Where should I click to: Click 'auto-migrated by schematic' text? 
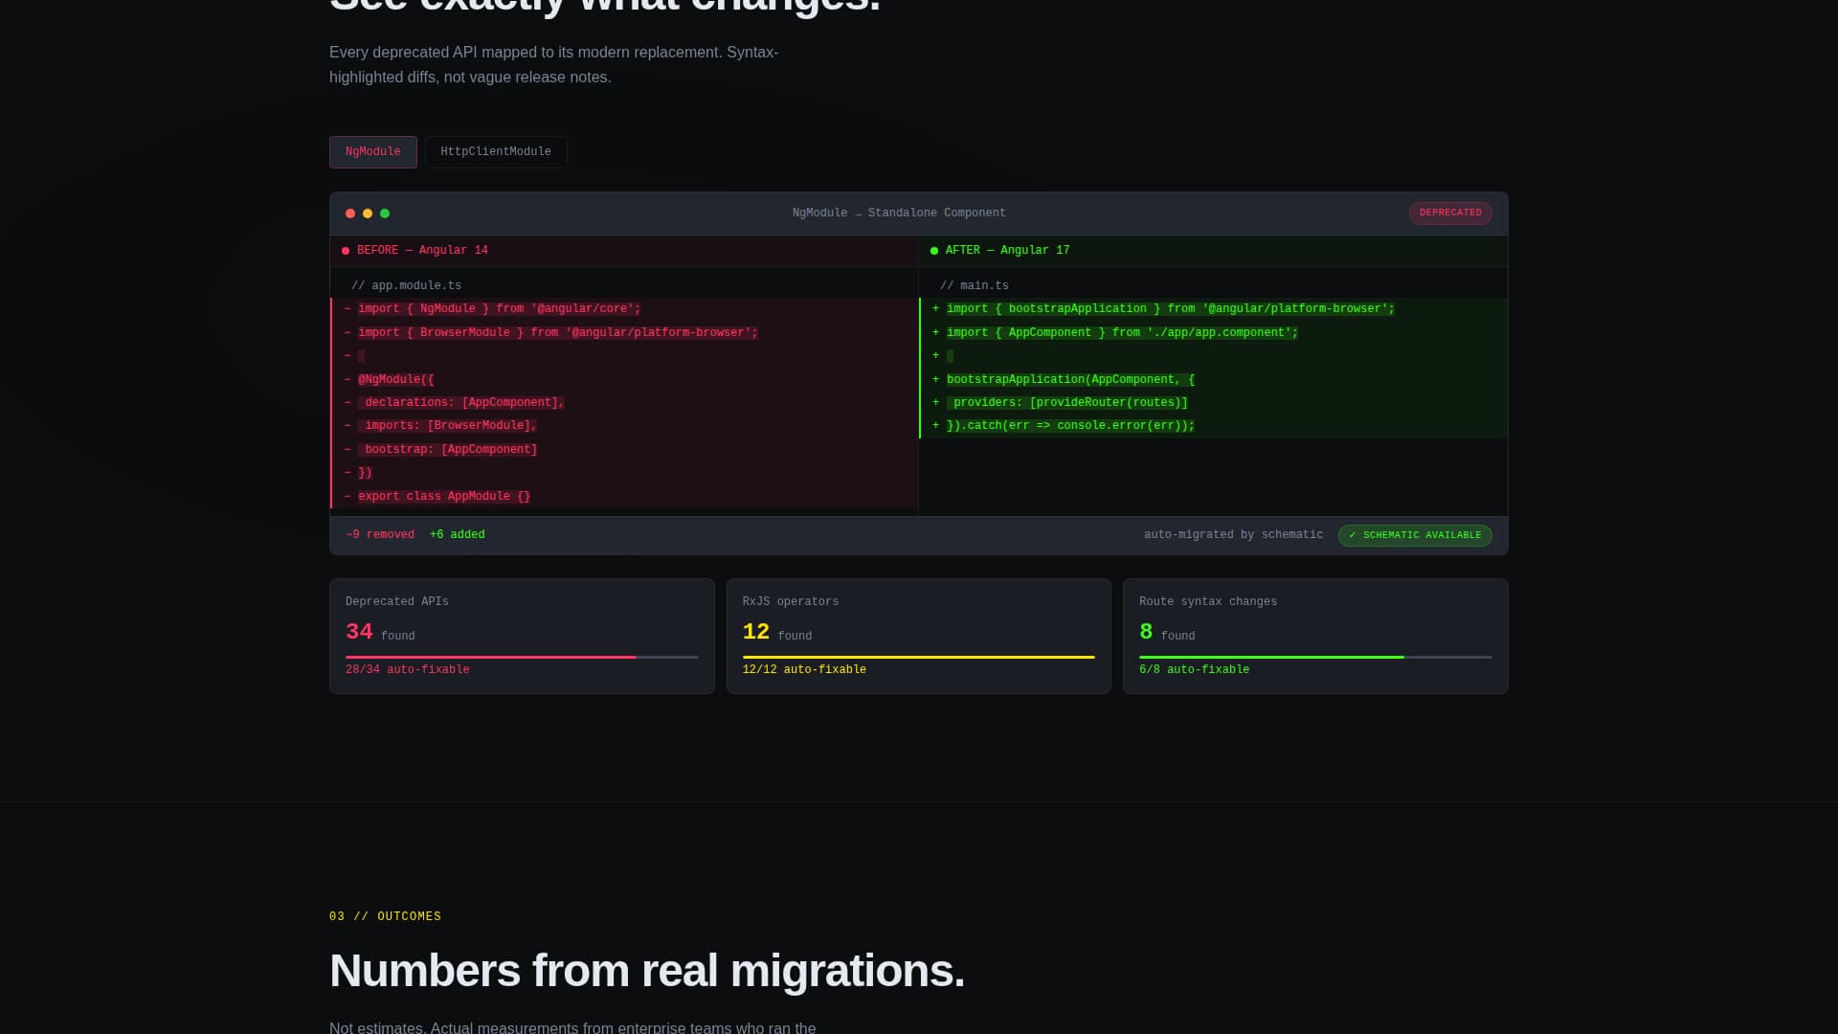tap(1233, 534)
